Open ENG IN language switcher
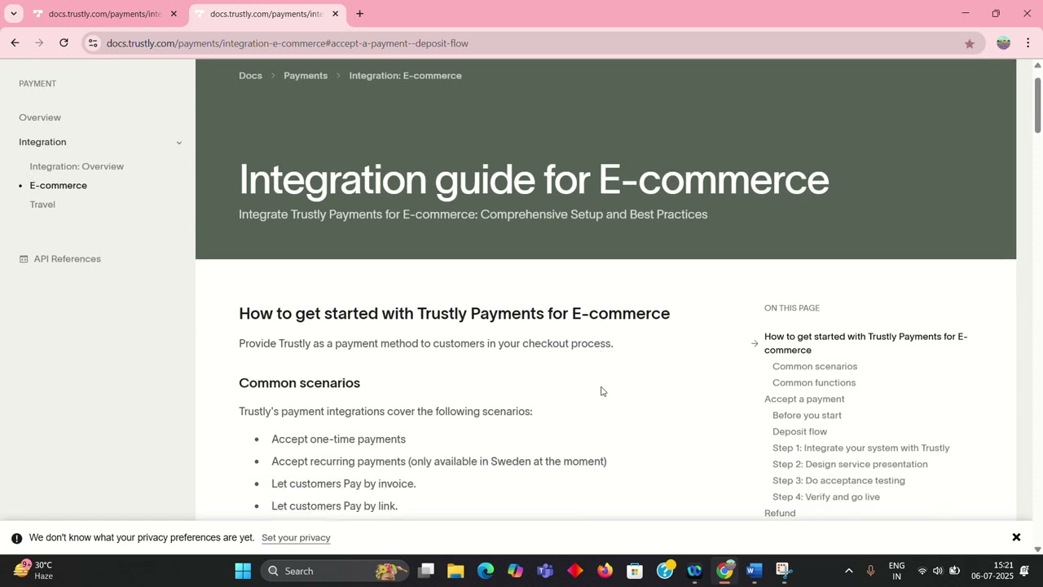 (896, 571)
